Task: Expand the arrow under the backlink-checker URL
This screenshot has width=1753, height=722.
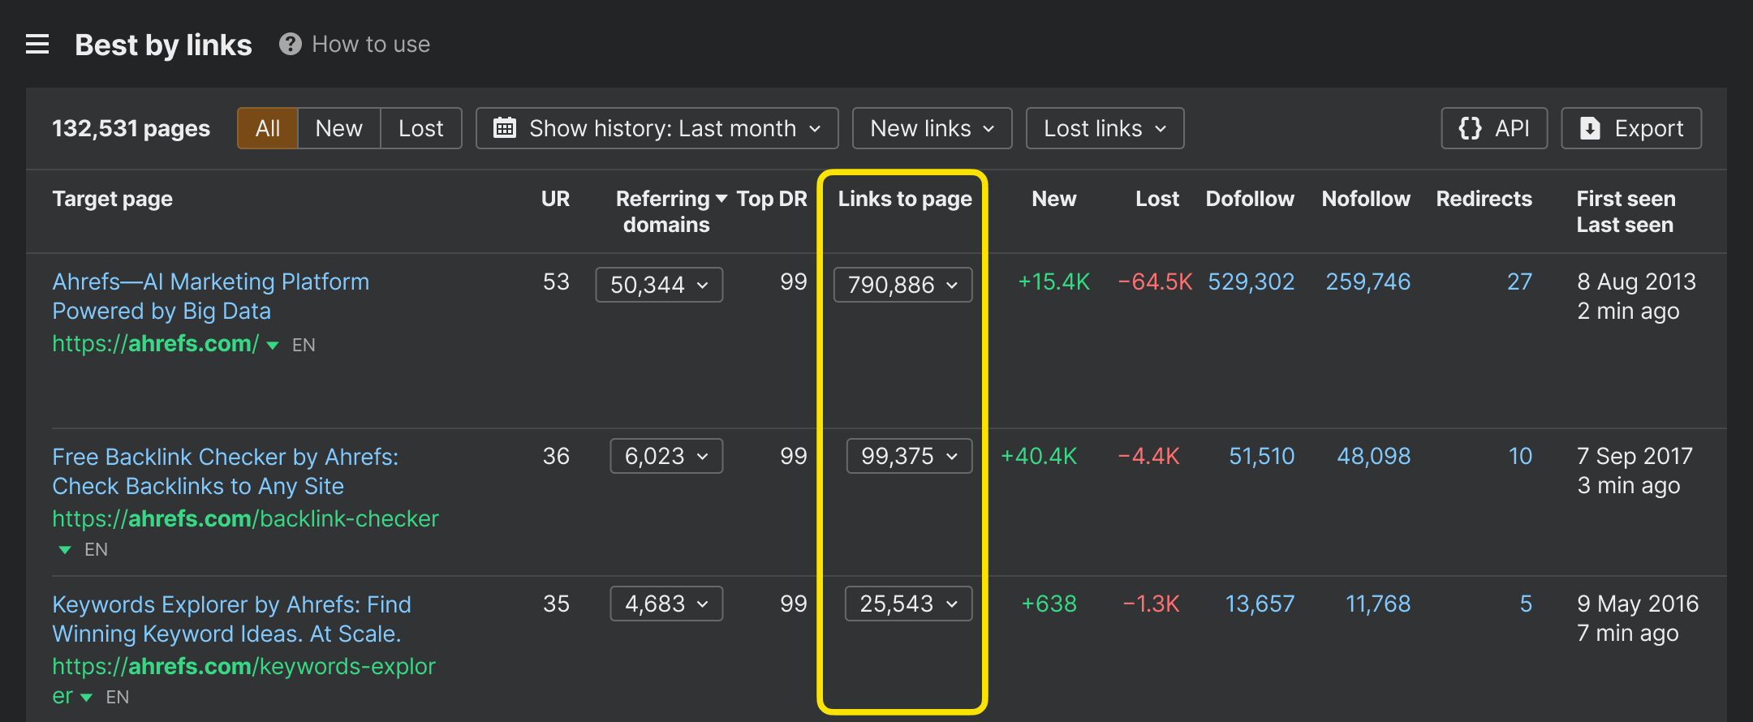Action: pyautogui.click(x=65, y=550)
